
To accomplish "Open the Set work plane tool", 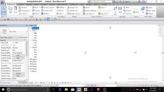I will coord(143,10).
